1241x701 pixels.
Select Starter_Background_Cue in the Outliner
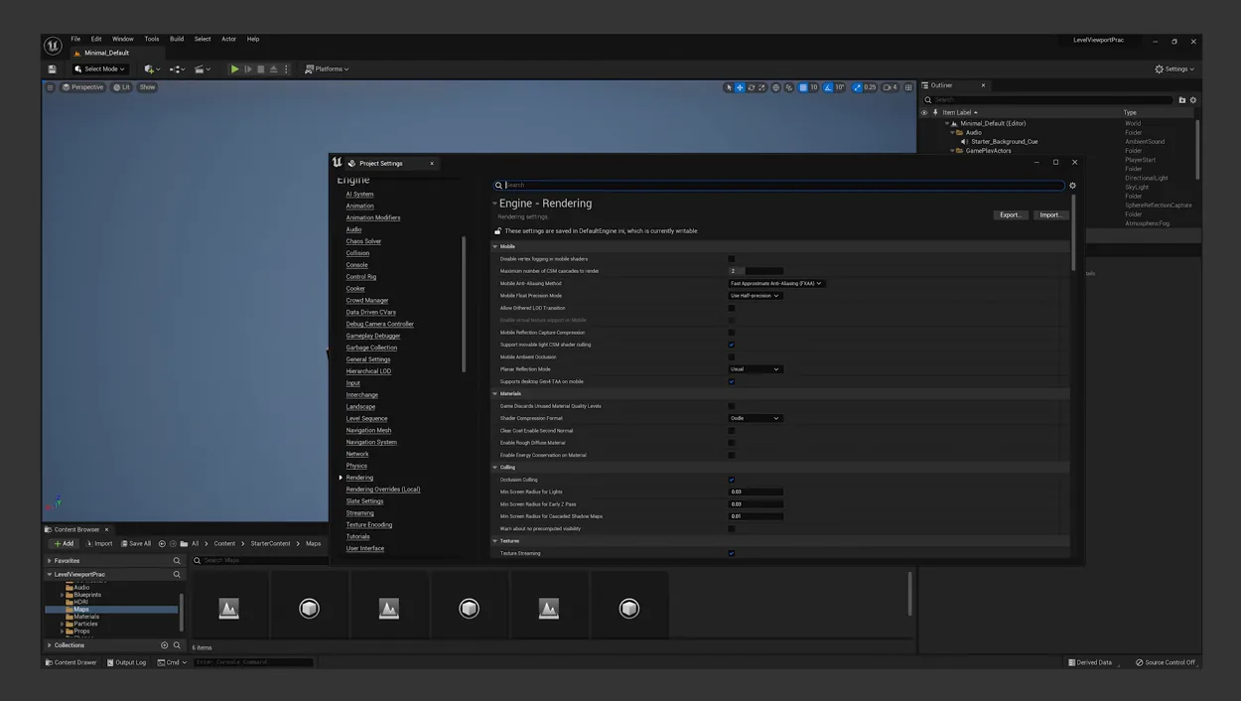1004,142
